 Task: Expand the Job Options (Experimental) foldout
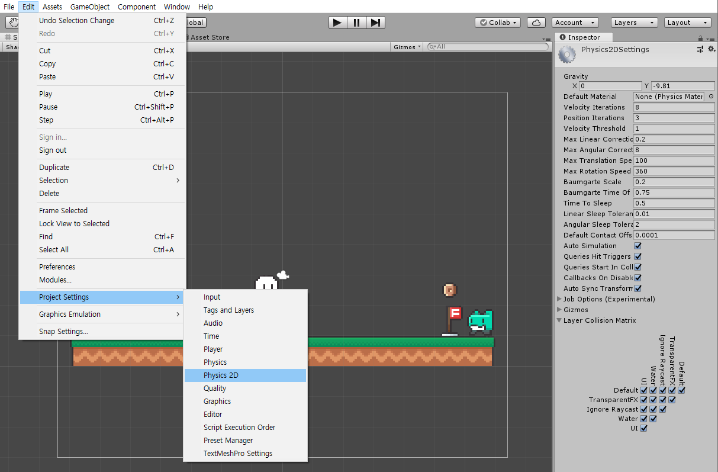tap(559, 299)
